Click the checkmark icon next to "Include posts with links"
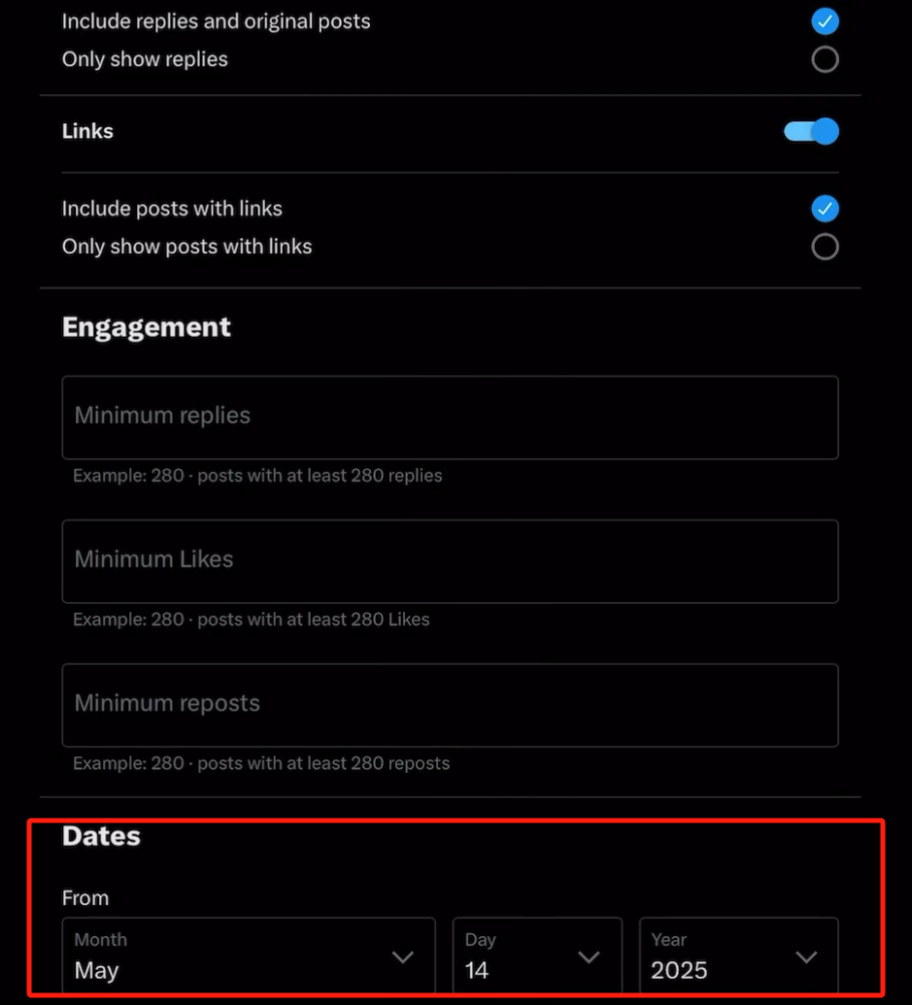 (825, 209)
